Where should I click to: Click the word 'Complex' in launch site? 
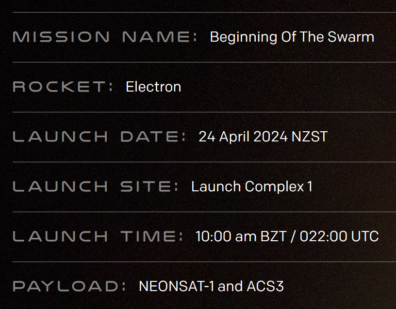(x=274, y=187)
